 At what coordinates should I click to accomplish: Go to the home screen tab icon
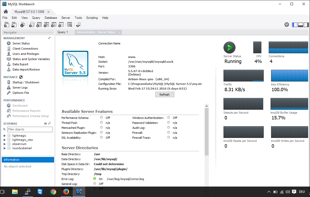(x=6, y=11)
